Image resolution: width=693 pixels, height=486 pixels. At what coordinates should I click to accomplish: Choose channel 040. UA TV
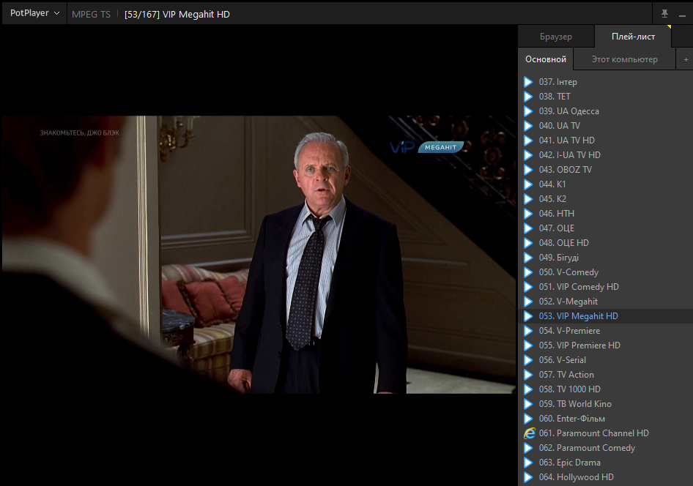(606, 126)
